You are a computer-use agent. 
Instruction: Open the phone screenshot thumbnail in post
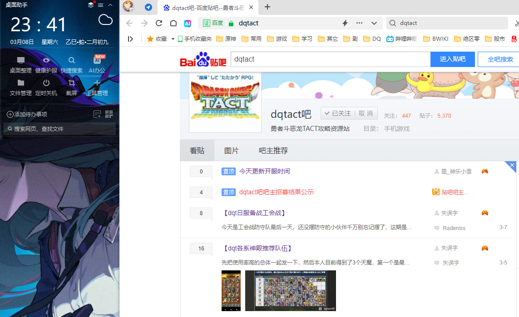pyautogui.click(x=231, y=291)
